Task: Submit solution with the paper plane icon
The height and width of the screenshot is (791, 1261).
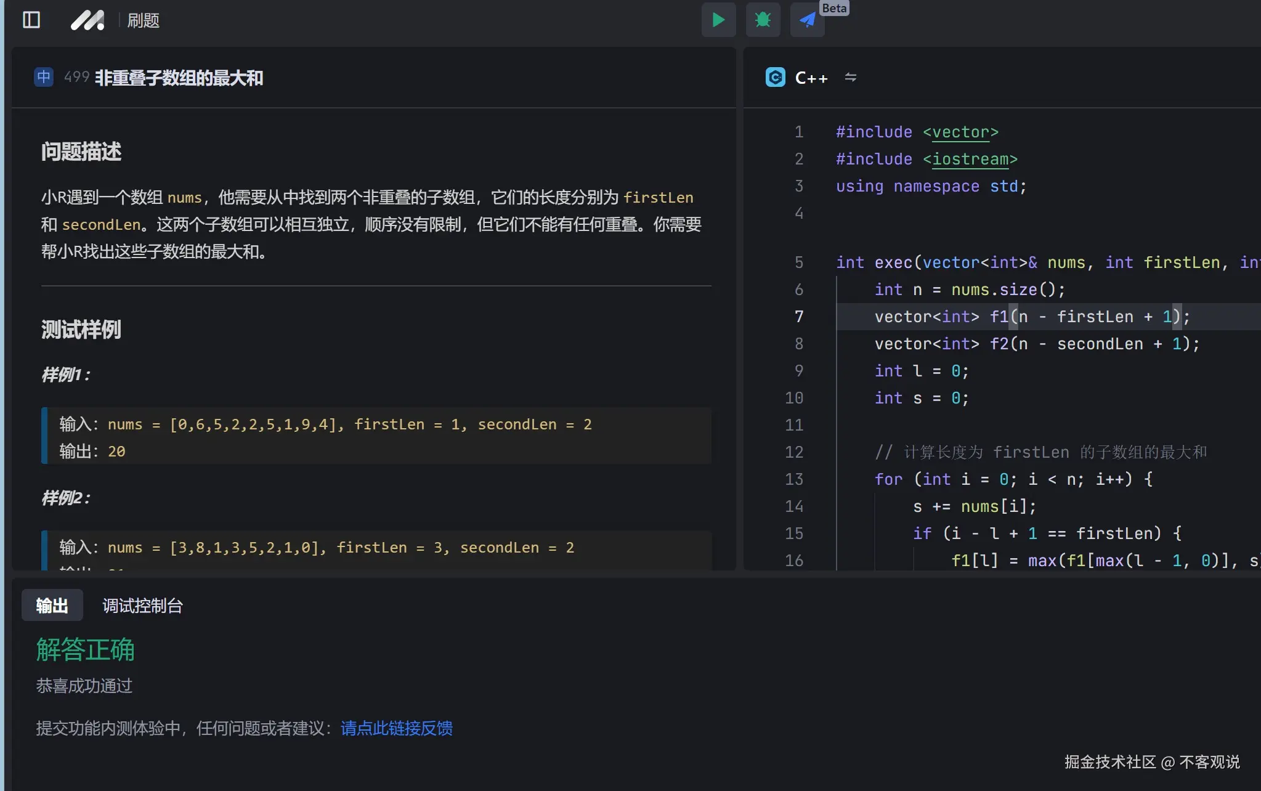Action: pyautogui.click(x=807, y=20)
